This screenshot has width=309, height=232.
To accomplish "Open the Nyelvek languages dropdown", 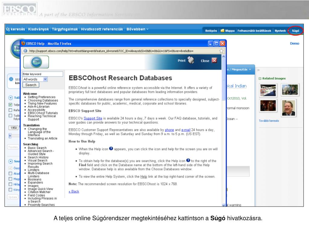I will pos(282,31).
